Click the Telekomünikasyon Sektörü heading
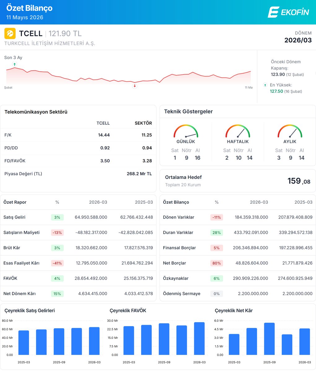Image resolution: width=316 pixels, height=372 pixels. pos(36,112)
